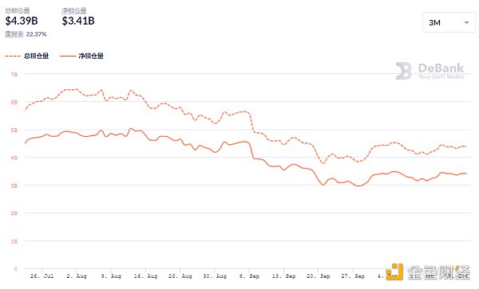Click the solid line legend swatch
Screen dimensions: 479x289
68,56
